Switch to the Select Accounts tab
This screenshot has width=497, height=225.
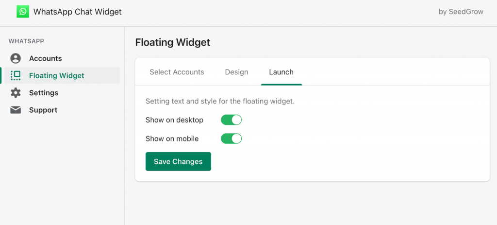coord(177,72)
